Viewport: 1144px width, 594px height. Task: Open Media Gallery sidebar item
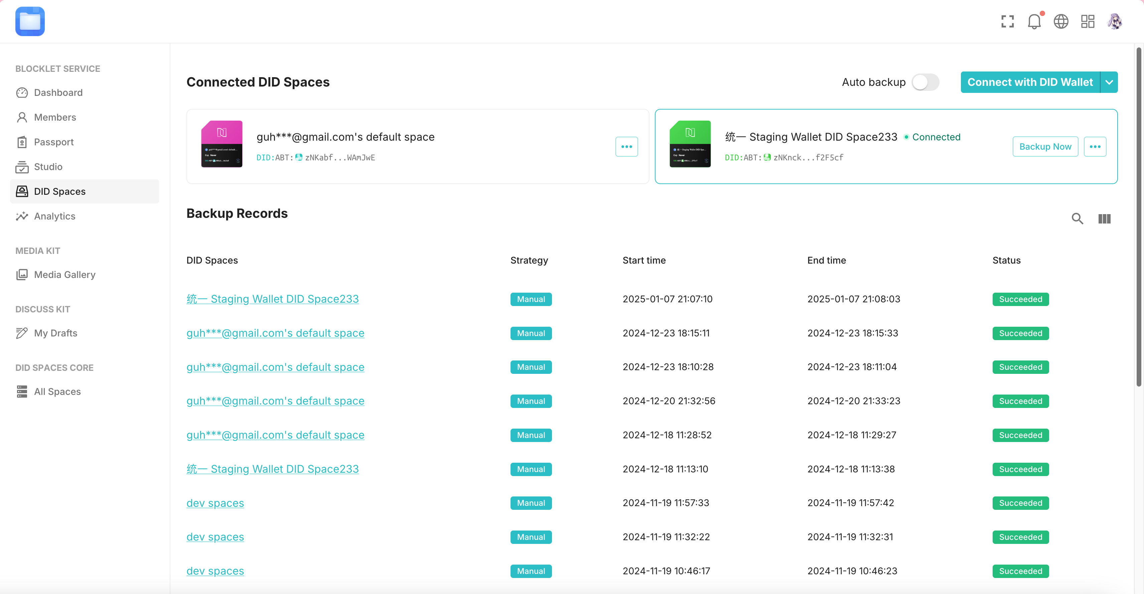[x=64, y=274]
